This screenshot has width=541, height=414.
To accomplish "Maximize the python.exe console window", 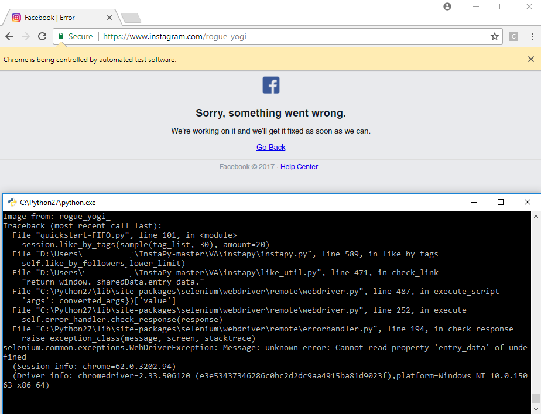I will click(x=501, y=202).
